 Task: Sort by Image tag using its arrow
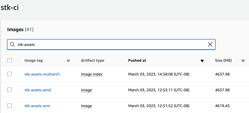[68, 61]
